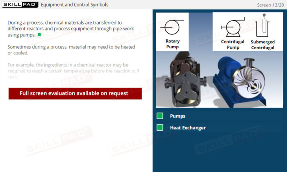This screenshot has height=172, width=287.
Task: Click the 'Equipment and Control Symbols' title
Action: (75, 5)
